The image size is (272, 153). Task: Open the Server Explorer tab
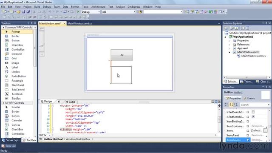[x=11, y=140]
